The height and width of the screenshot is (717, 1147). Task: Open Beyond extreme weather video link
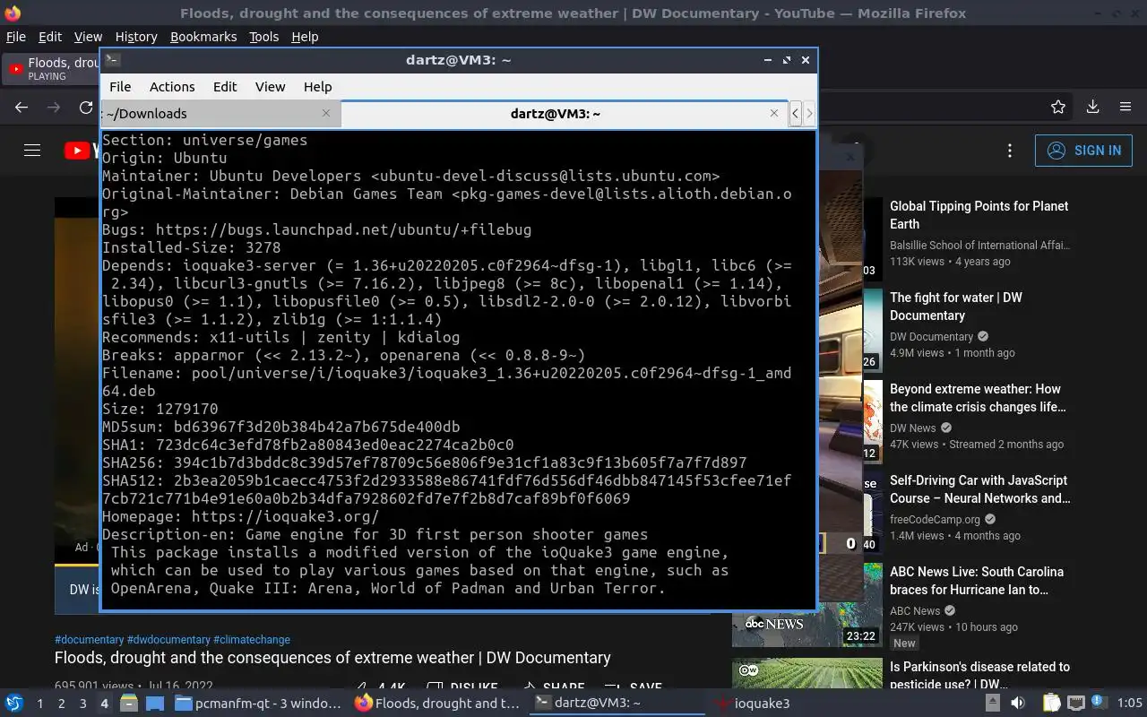pyautogui.click(x=977, y=398)
